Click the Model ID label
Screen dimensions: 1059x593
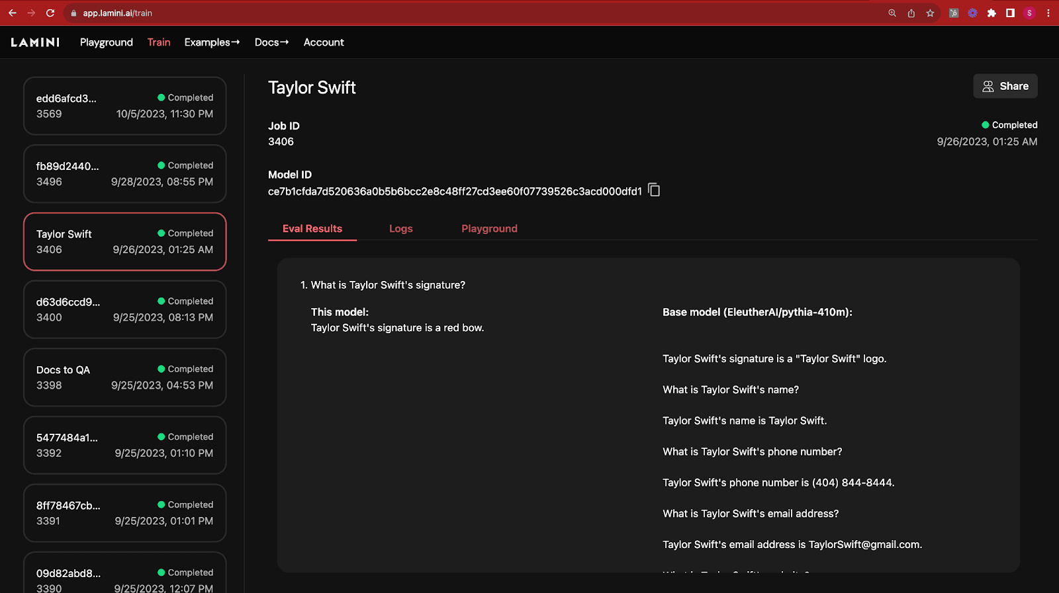pos(290,175)
